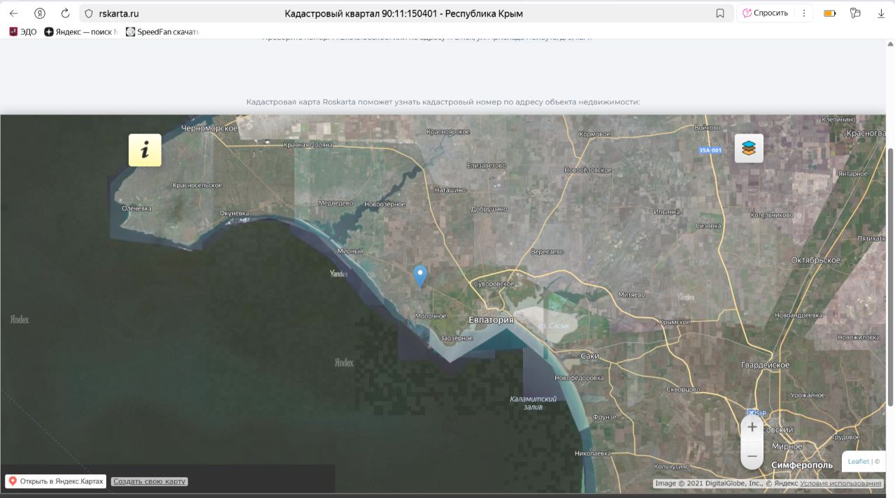Open the map info button
895x498 pixels.
click(145, 149)
